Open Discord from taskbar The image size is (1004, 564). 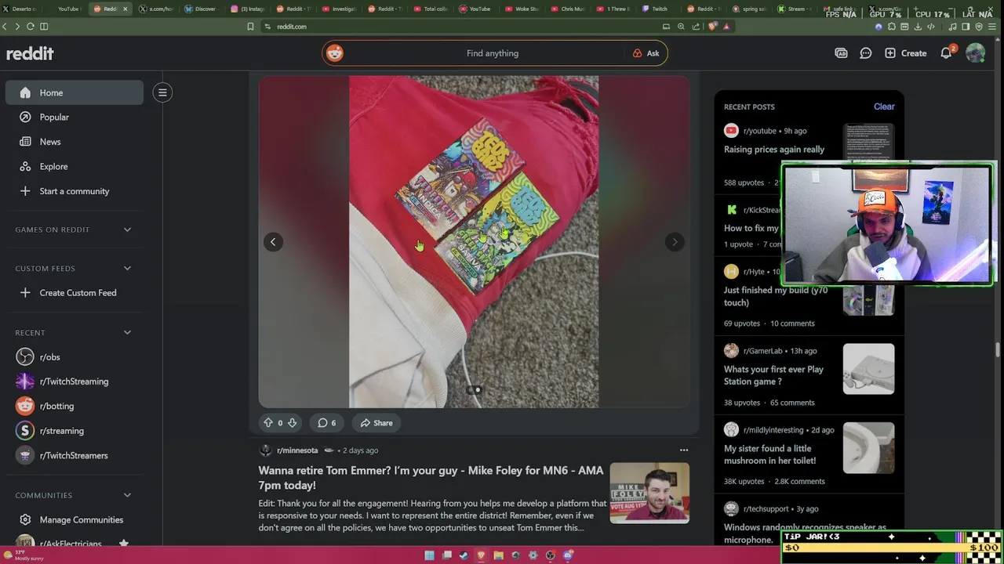[x=567, y=555]
